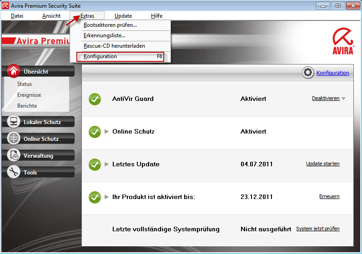Click the Update starten link
This screenshot has width=362, height=254.
(x=323, y=164)
